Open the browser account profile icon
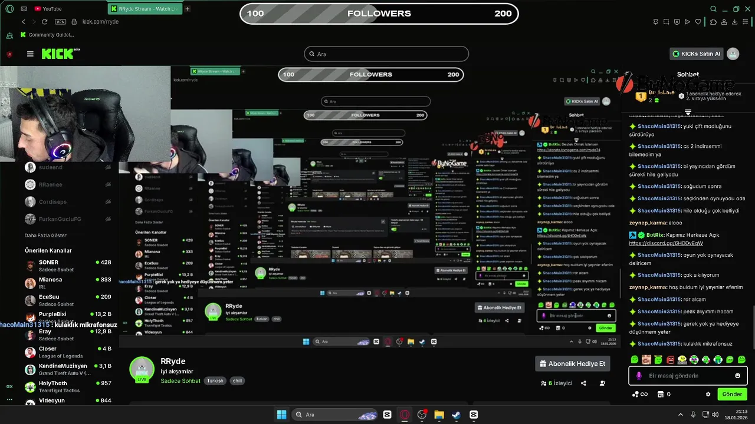 pos(724,22)
